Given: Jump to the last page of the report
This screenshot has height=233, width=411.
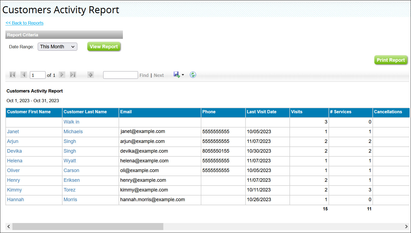Looking at the screenshot, I should pos(73,75).
